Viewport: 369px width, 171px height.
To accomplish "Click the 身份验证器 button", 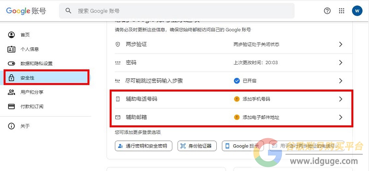I will click(197, 146).
